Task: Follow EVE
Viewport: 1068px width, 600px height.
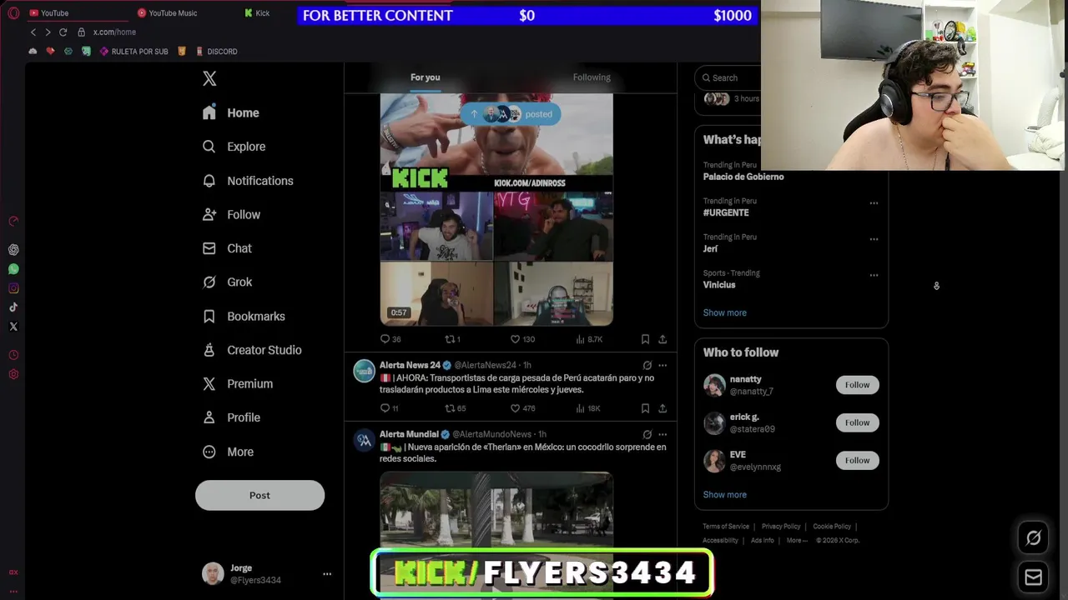Action: [x=857, y=460]
